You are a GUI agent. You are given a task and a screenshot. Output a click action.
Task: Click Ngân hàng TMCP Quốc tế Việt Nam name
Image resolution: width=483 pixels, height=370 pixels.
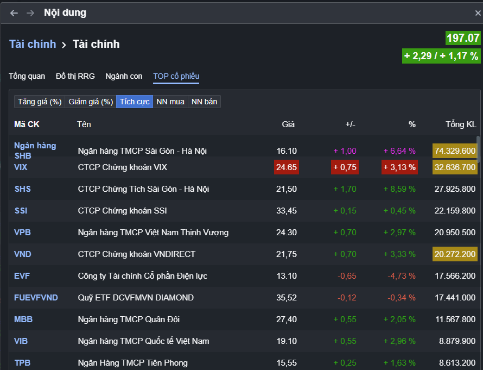coord(144,341)
